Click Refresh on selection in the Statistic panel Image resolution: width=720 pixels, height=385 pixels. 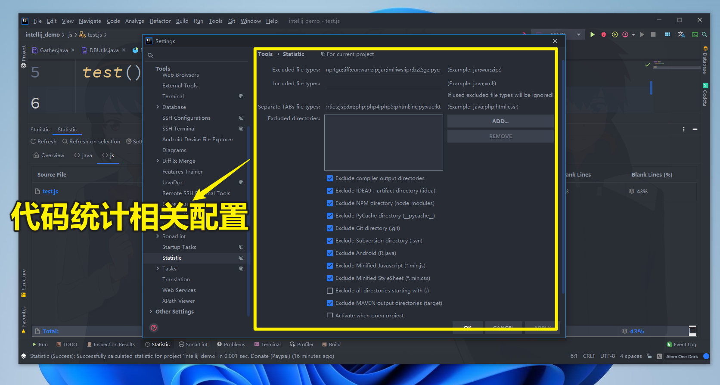91,141
